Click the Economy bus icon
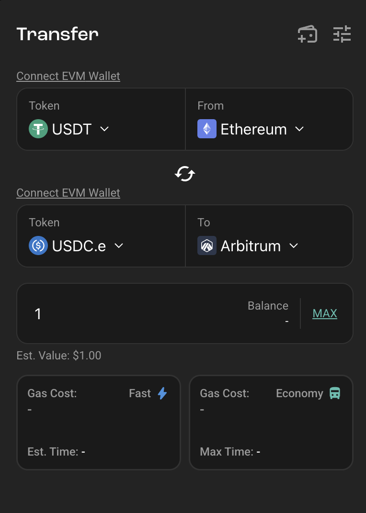366x513 pixels. (x=335, y=393)
